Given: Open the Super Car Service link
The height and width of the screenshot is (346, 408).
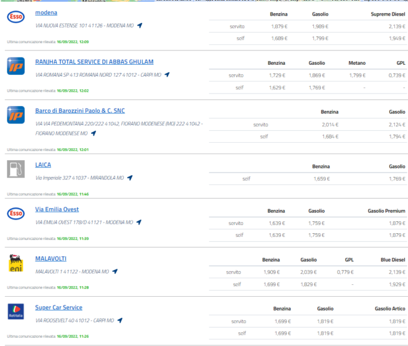Looking at the screenshot, I should (x=59, y=308).
